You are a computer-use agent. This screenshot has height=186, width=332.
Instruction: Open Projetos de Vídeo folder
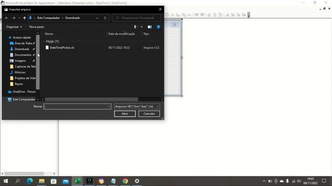pyautogui.click(x=25, y=78)
